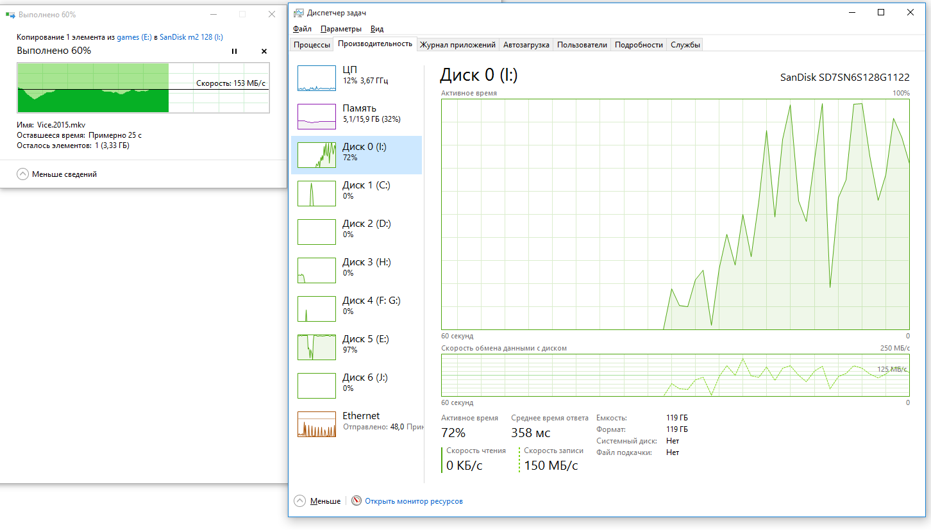Click the Меньше collapse chevron in Task Manager

tap(300, 501)
